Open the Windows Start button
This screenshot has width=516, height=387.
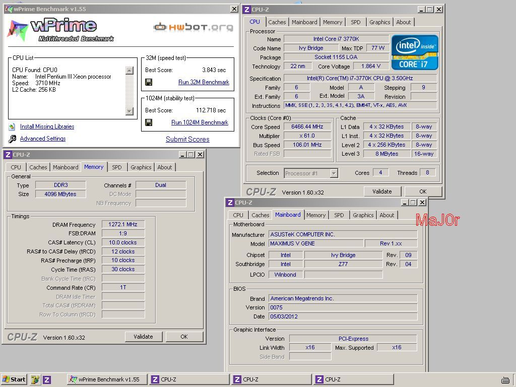coord(14,379)
